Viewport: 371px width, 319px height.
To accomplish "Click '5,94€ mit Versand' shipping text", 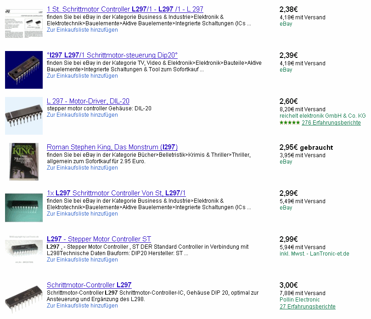I will (x=303, y=247).
